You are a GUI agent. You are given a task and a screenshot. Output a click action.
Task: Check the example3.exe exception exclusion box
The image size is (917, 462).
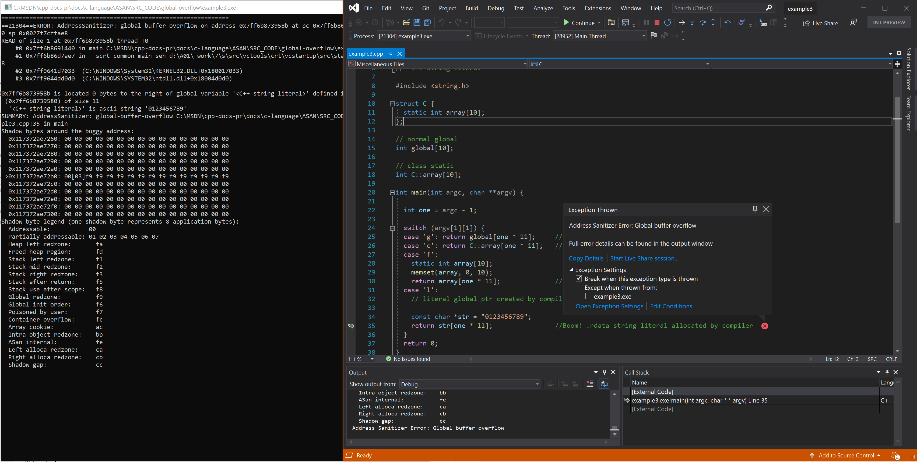click(x=588, y=296)
